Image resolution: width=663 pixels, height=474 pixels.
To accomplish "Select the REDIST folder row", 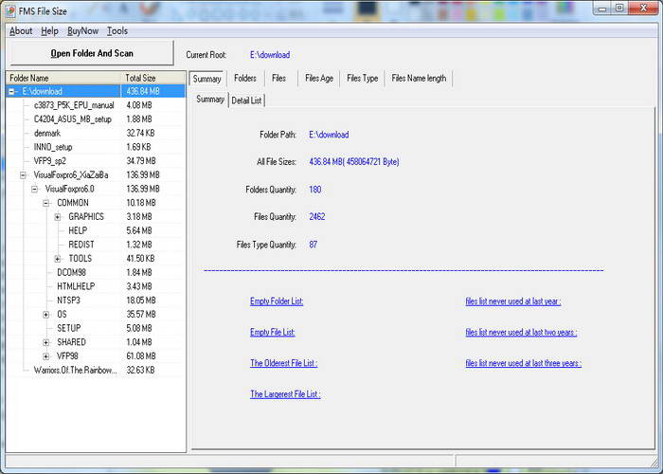I will point(96,245).
